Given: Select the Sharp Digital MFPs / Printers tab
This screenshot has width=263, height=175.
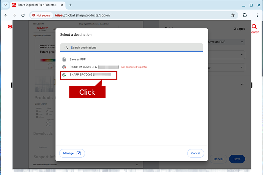Looking at the screenshot, I should point(38,5).
